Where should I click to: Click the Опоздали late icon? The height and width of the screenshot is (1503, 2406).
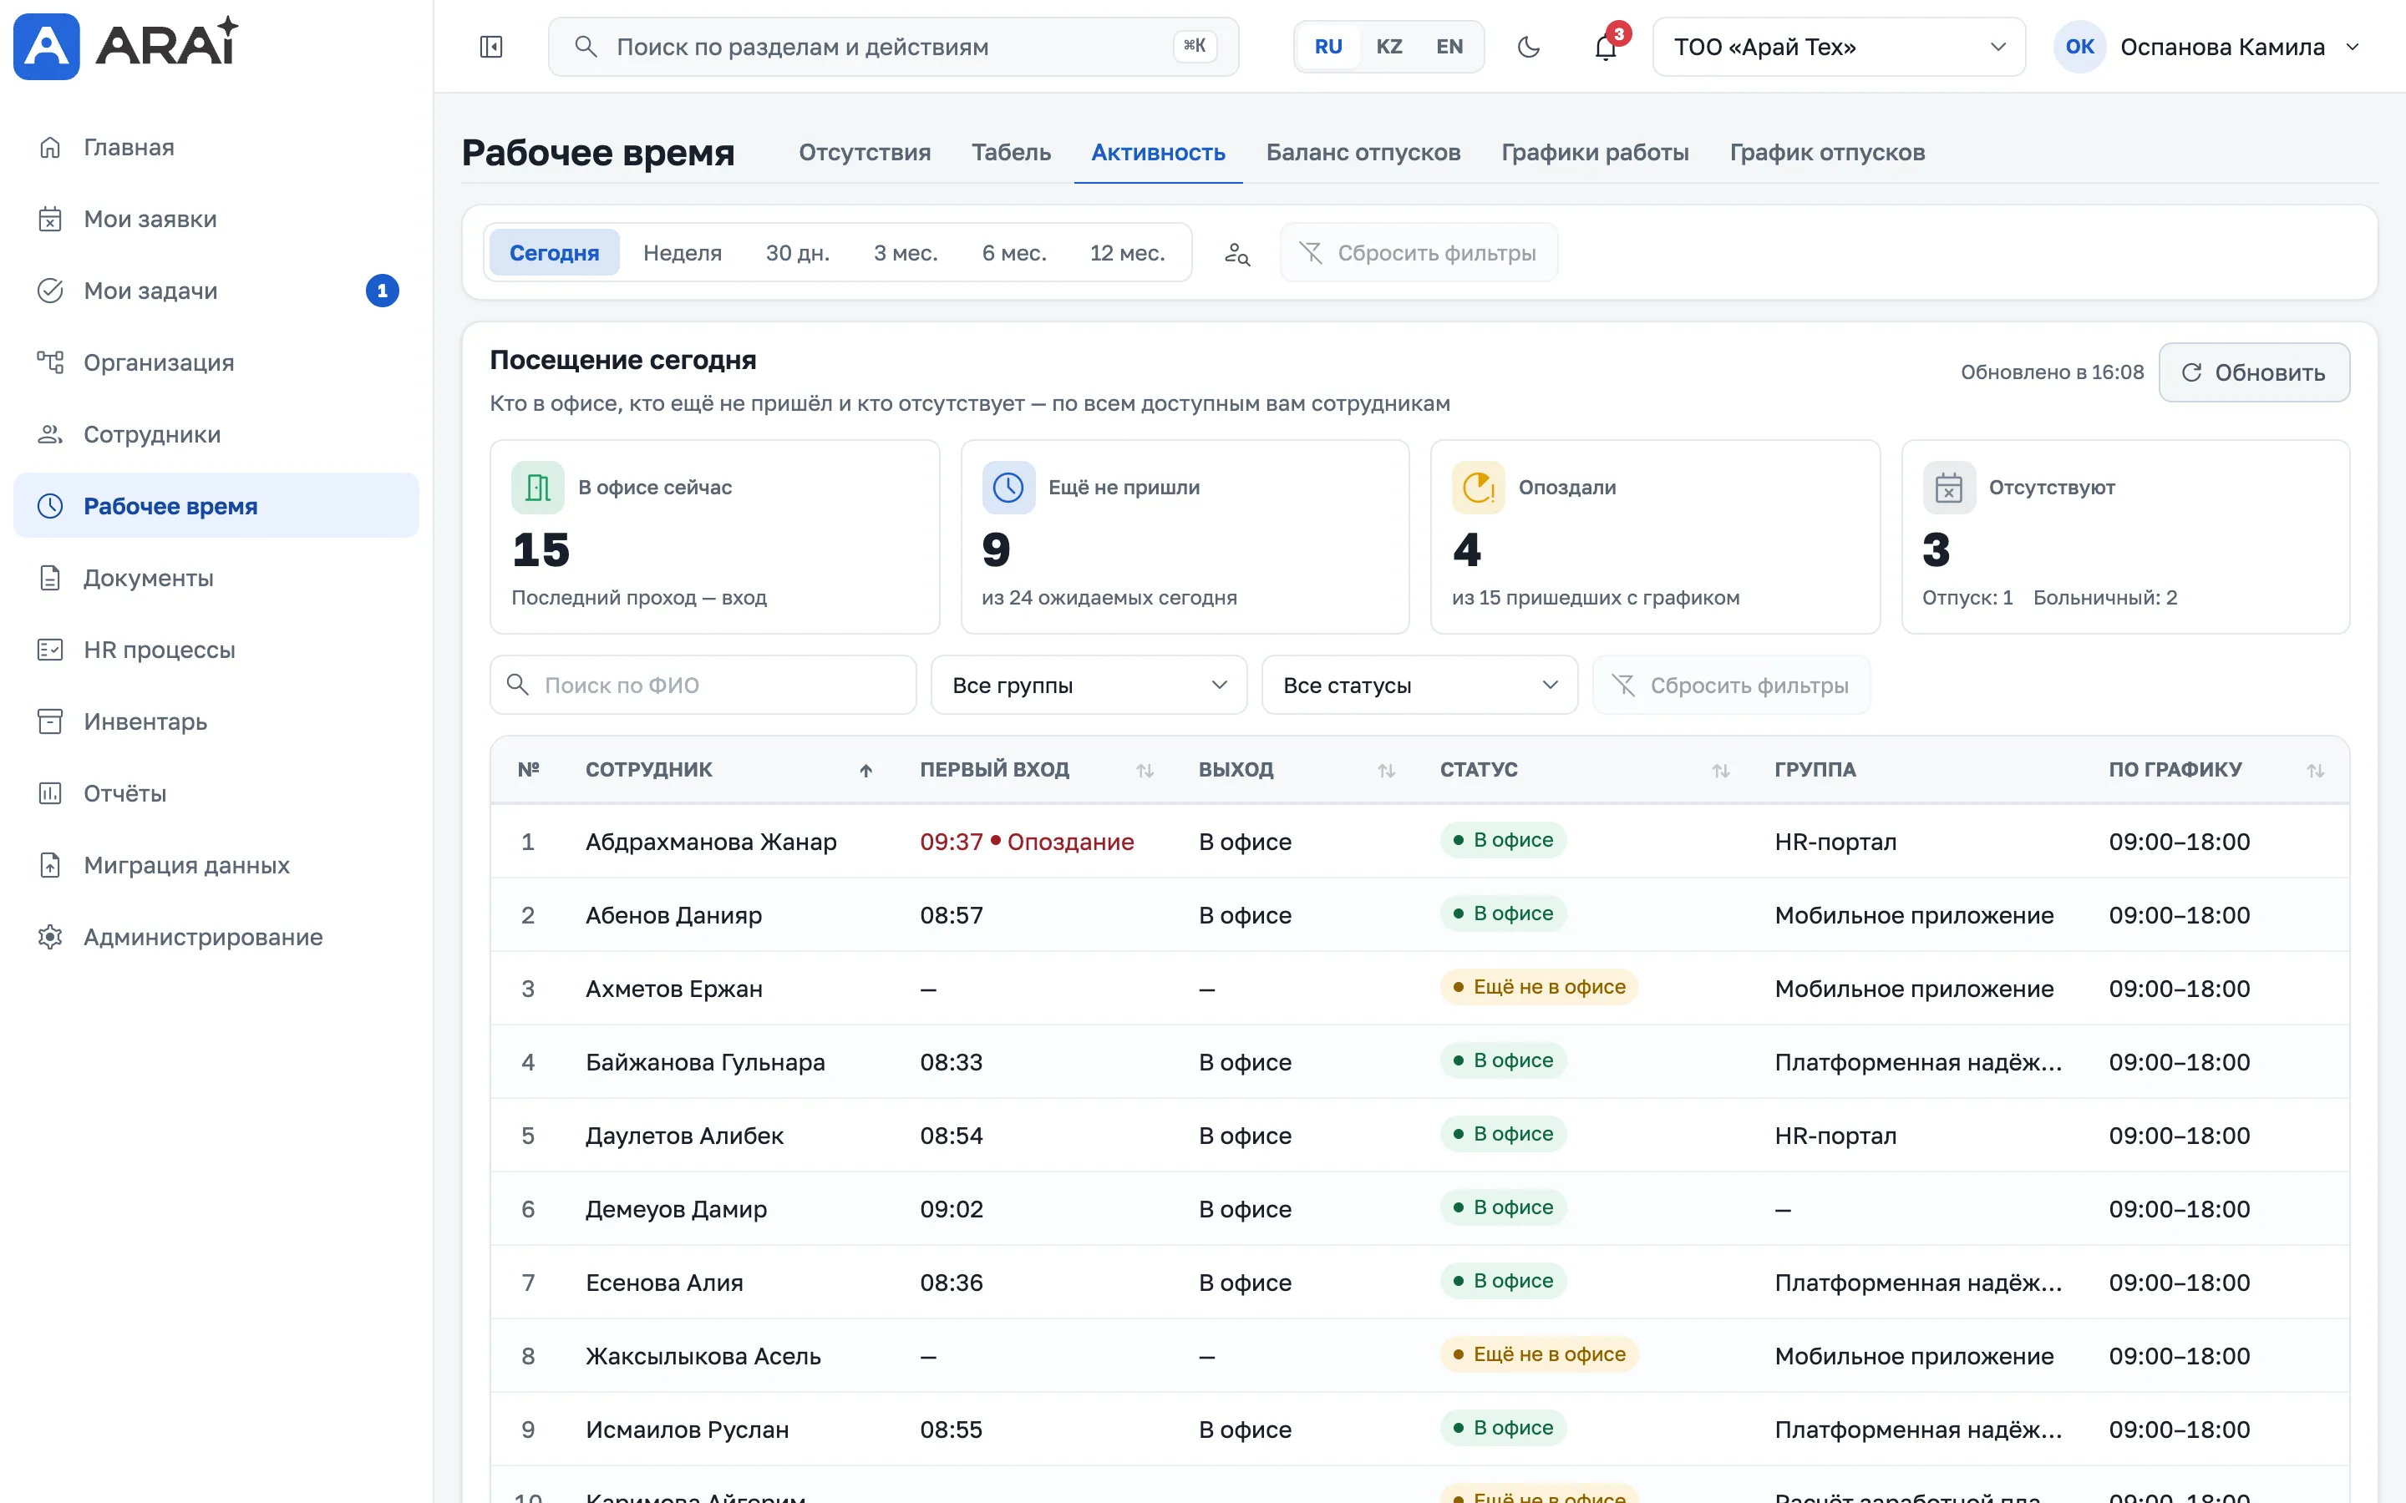click(x=1477, y=487)
